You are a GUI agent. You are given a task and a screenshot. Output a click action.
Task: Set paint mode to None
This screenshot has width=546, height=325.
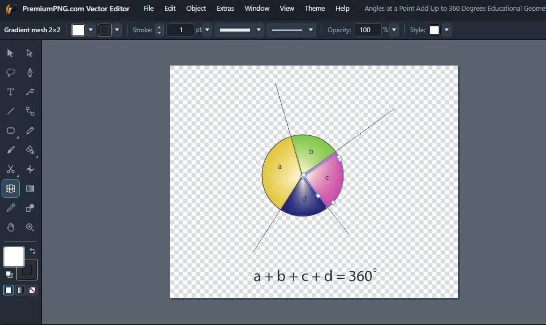32,290
